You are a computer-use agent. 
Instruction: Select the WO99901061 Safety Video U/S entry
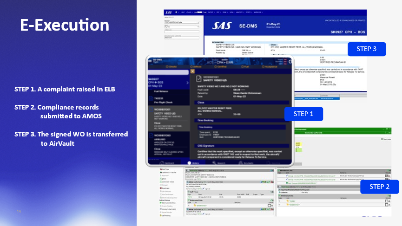(x=169, y=119)
